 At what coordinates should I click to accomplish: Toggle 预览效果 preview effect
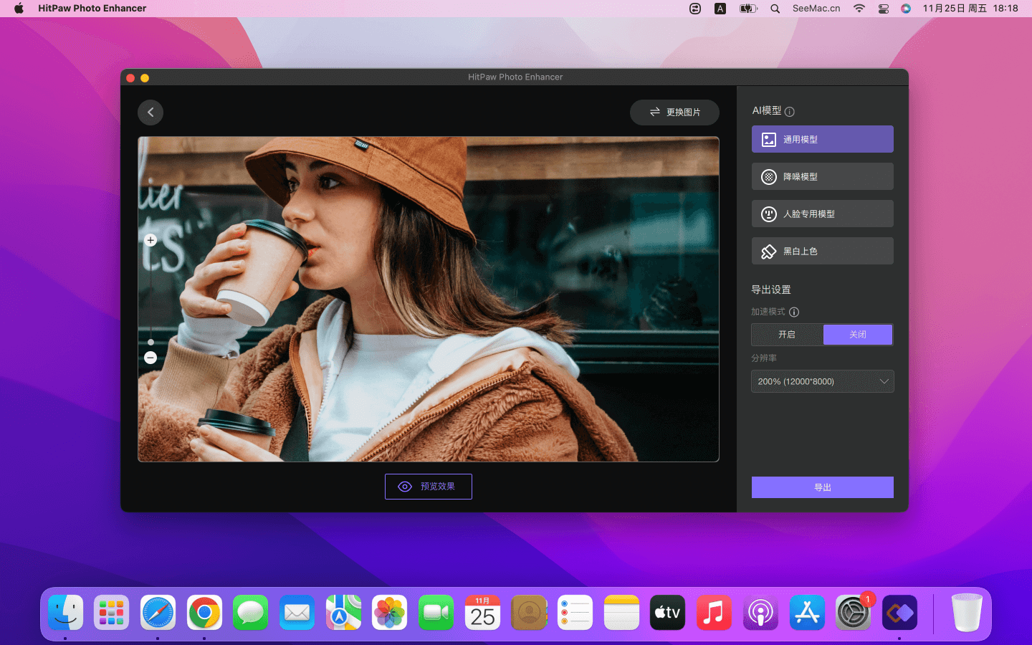429,487
